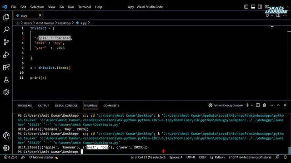Open Run and Debug view
The width and height of the screenshot is (291, 163).
click(6, 55)
